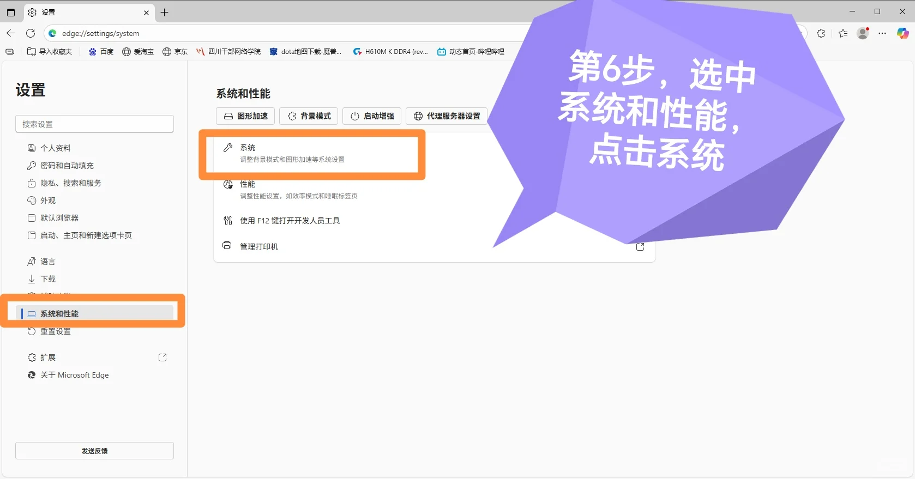Click the 搜索设置 search box
This screenshot has height=479, width=915.
pos(94,124)
